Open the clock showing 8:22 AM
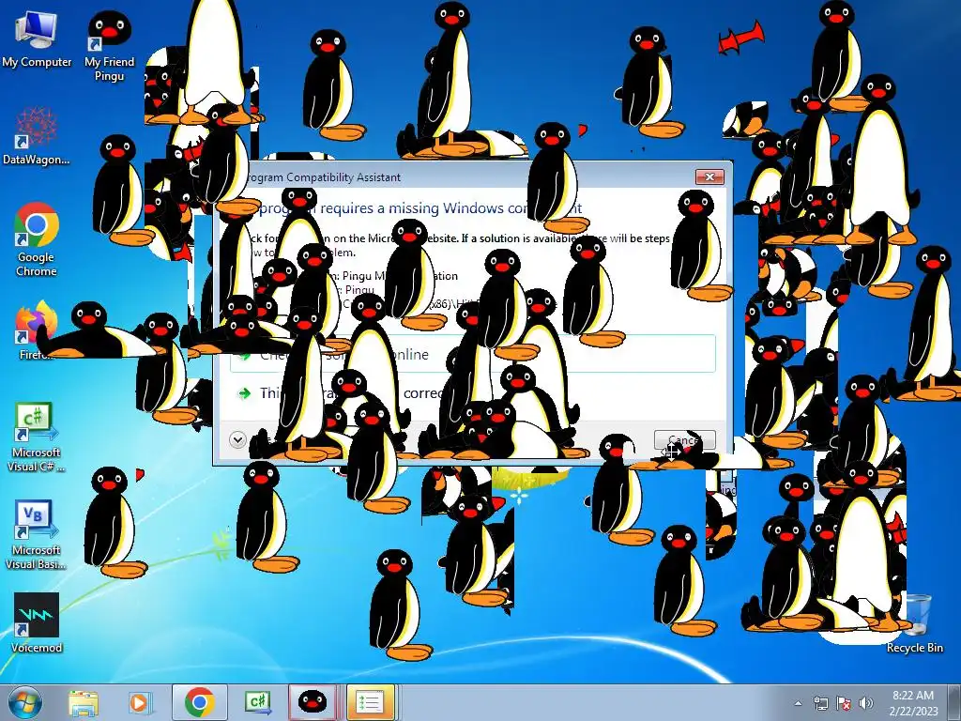The height and width of the screenshot is (721, 961). pos(913,702)
